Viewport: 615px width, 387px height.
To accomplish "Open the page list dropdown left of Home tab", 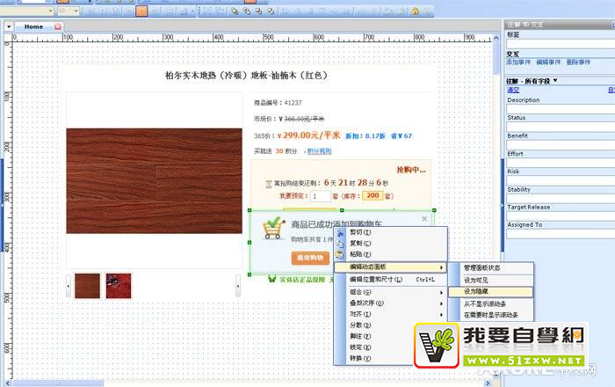I will point(9,27).
